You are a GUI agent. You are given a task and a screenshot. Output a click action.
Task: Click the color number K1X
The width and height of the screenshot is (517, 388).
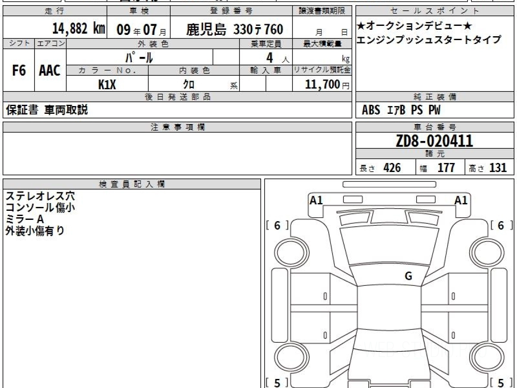(107, 84)
